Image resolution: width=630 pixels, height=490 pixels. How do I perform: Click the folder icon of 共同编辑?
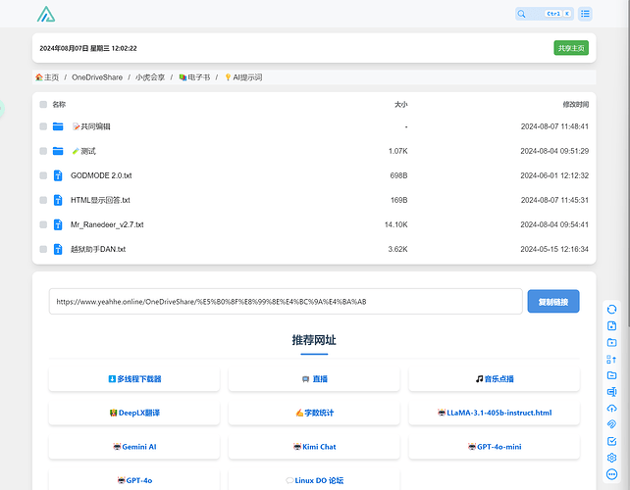58,126
